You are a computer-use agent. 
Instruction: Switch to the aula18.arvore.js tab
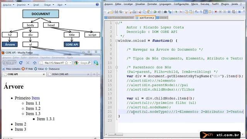click(145, 18)
